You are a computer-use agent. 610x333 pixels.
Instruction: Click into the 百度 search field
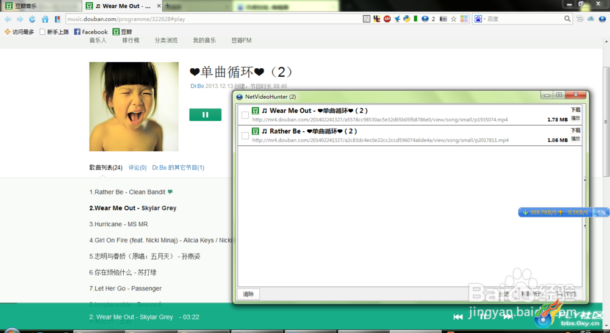coord(525,19)
